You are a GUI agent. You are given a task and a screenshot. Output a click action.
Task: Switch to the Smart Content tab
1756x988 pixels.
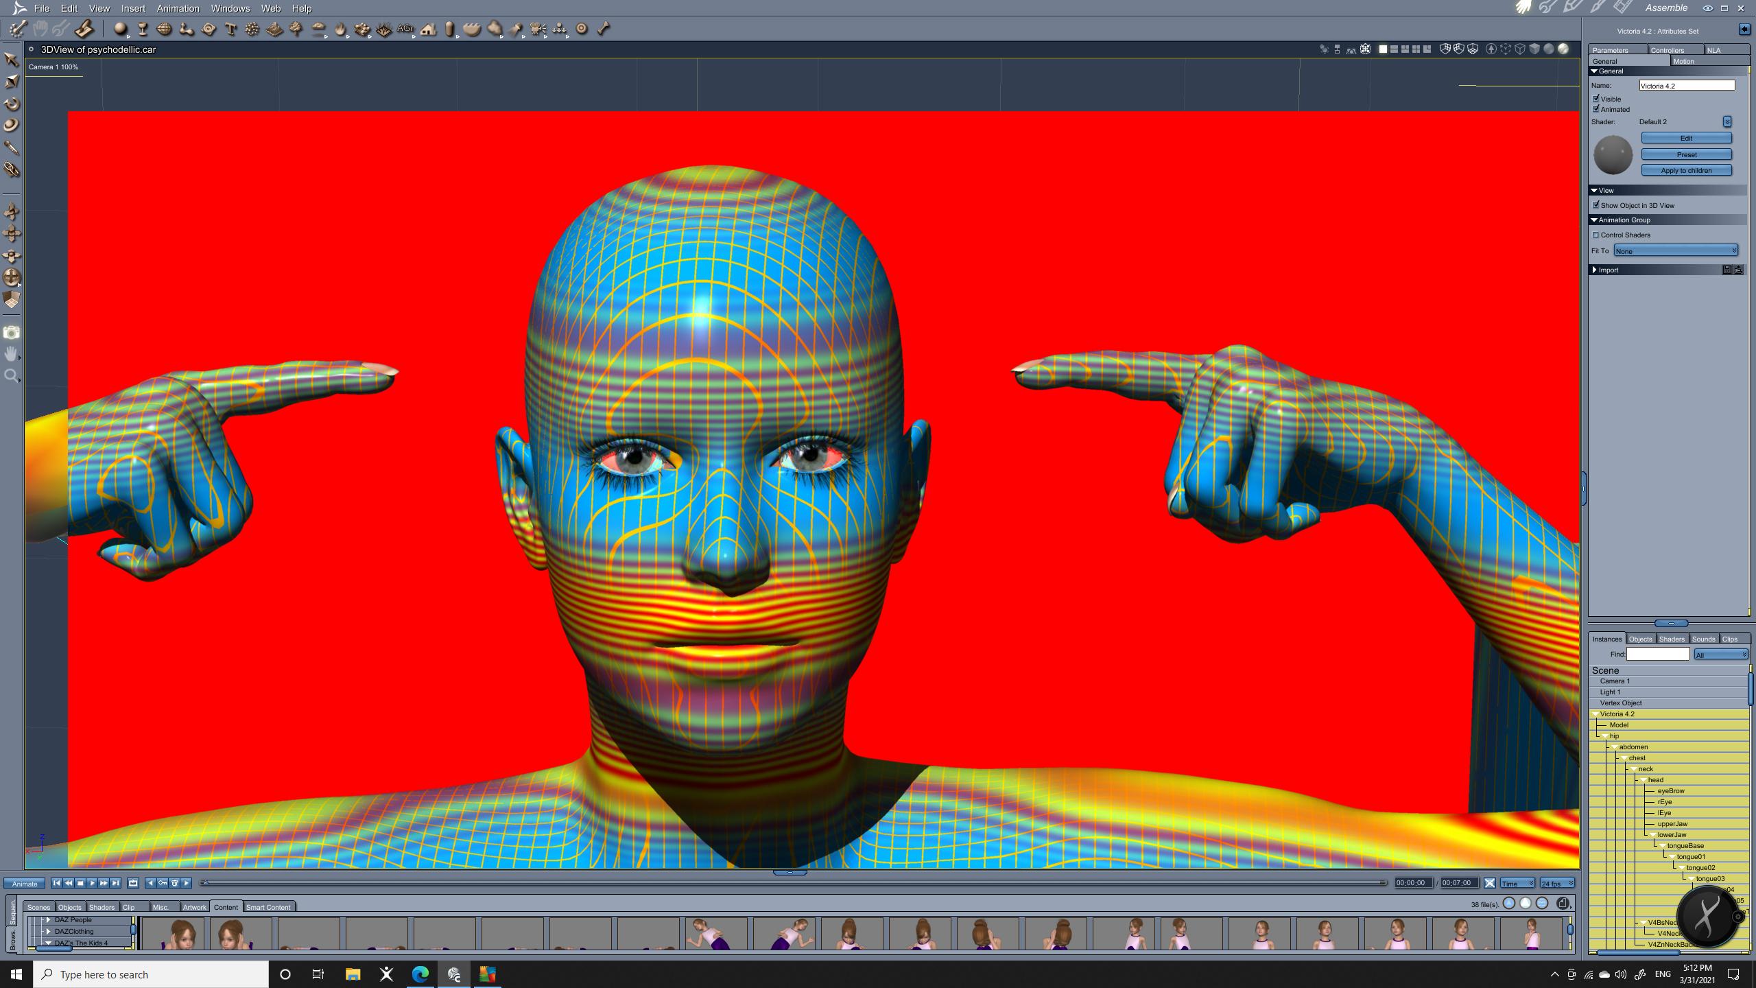[x=268, y=907]
